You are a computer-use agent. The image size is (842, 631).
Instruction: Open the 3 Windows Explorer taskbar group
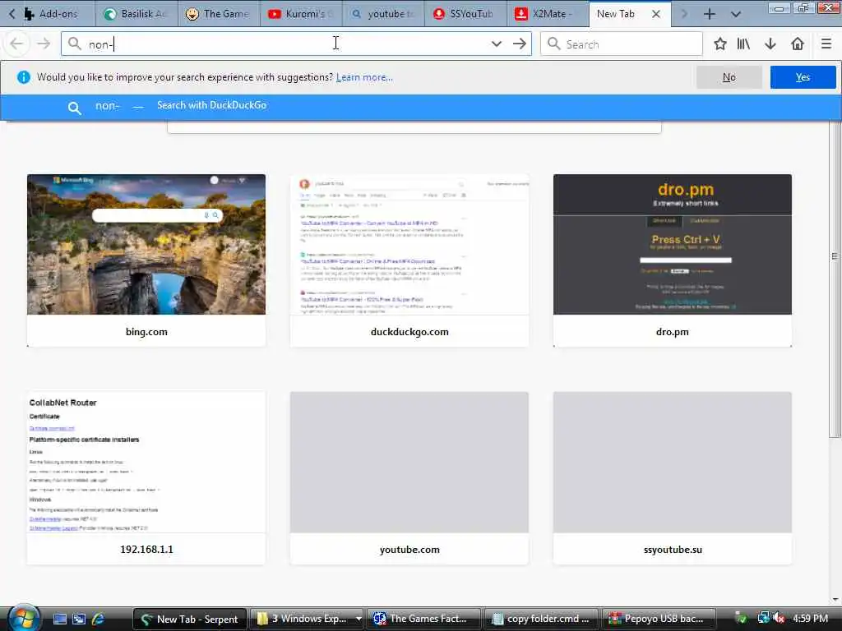click(308, 619)
